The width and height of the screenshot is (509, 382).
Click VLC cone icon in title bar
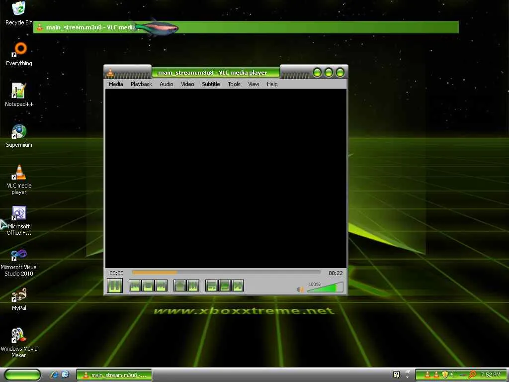110,73
